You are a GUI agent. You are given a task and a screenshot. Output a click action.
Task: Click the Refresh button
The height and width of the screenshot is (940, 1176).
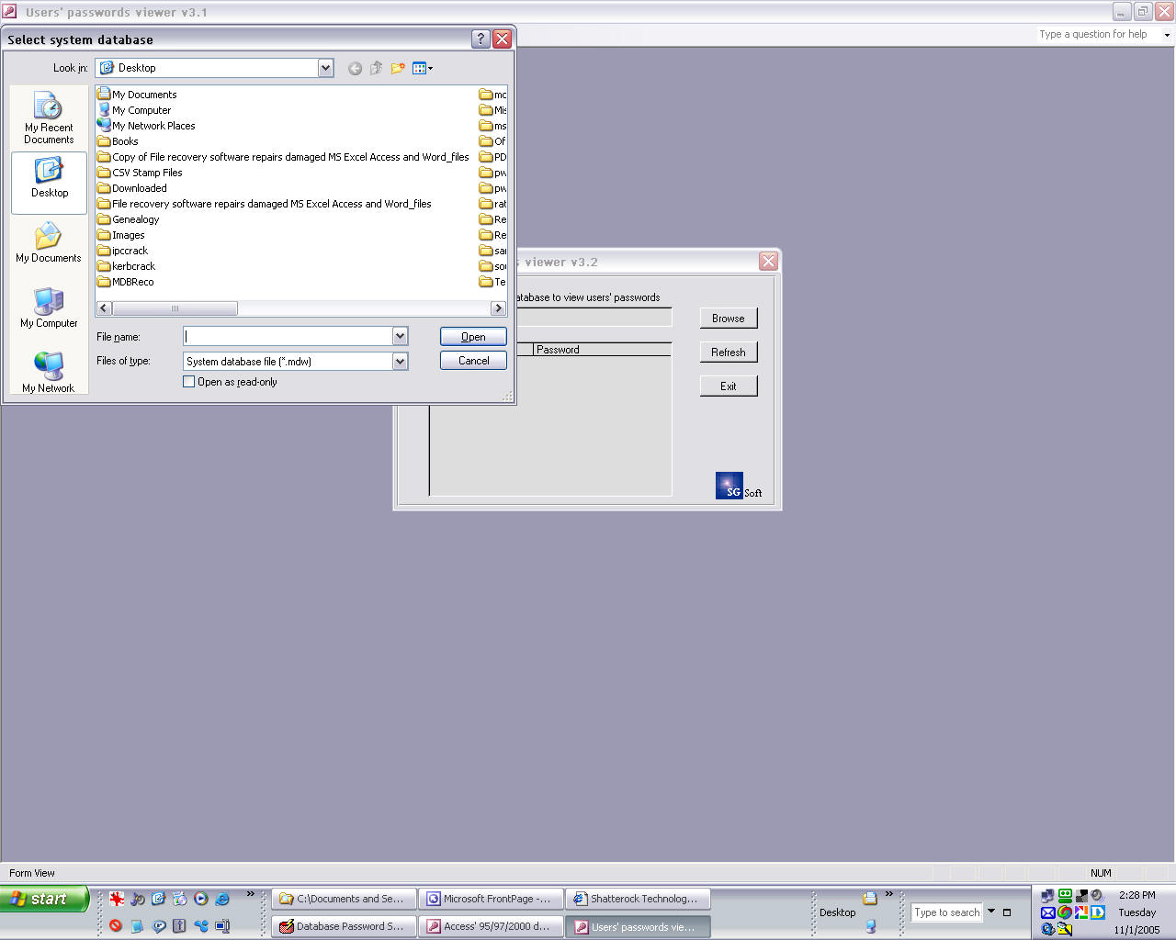[728, 352]
